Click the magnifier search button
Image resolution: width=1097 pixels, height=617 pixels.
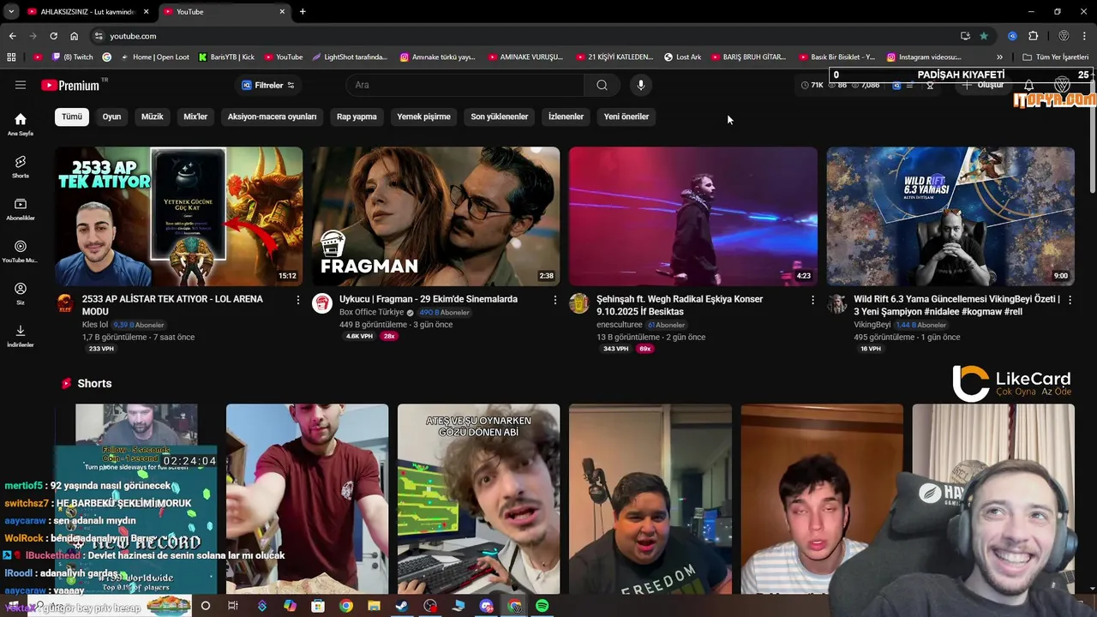(602, 85)
